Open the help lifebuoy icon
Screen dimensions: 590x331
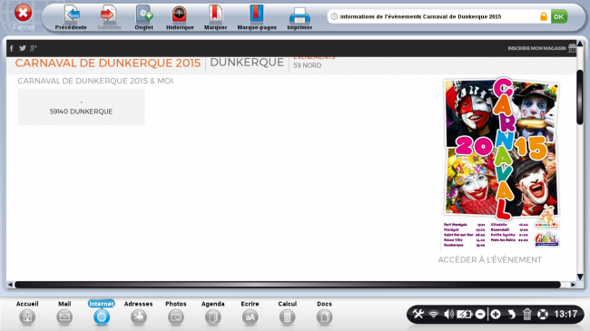[x=542, y=314]
